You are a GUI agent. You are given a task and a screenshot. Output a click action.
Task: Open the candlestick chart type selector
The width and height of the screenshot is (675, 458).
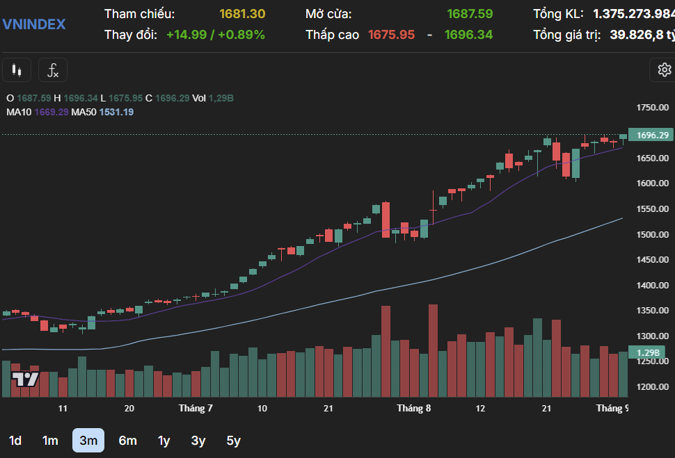tap(17, 69)
